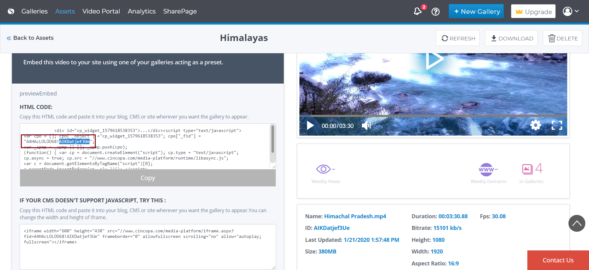This screenshot has width=589, height=270.
Task: Click the In Galleries image icon
Action: tap(527, 169)
